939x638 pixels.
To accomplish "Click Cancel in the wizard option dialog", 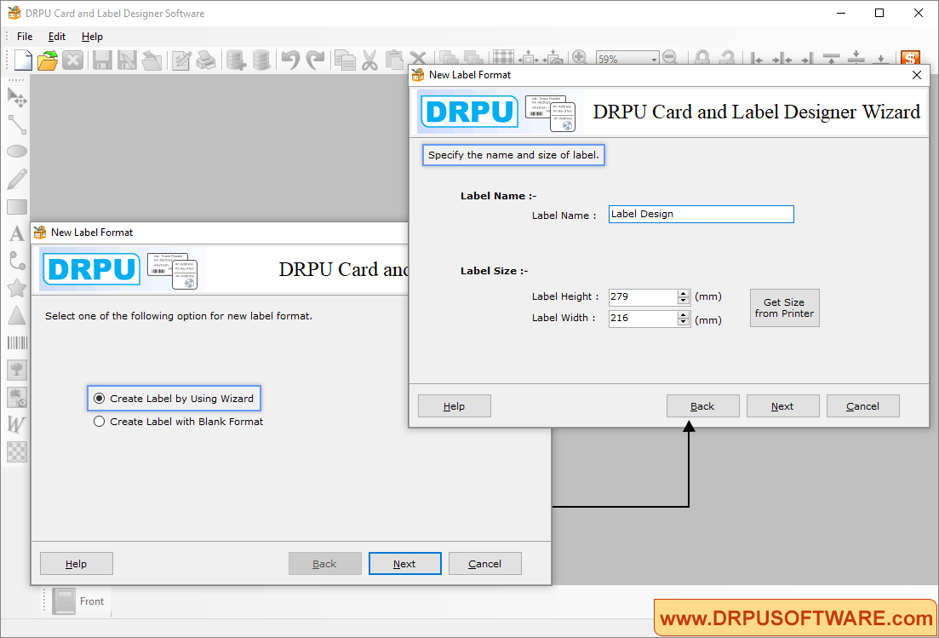I will click(x=484, y=564).
